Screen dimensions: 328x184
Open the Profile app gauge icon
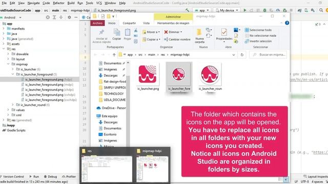278,10
